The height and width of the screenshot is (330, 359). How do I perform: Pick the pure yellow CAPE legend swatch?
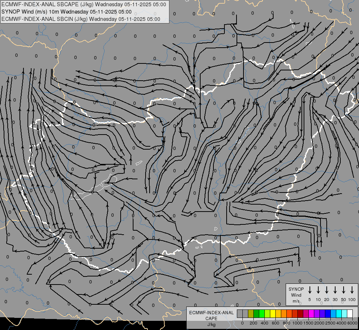[273, 313]
